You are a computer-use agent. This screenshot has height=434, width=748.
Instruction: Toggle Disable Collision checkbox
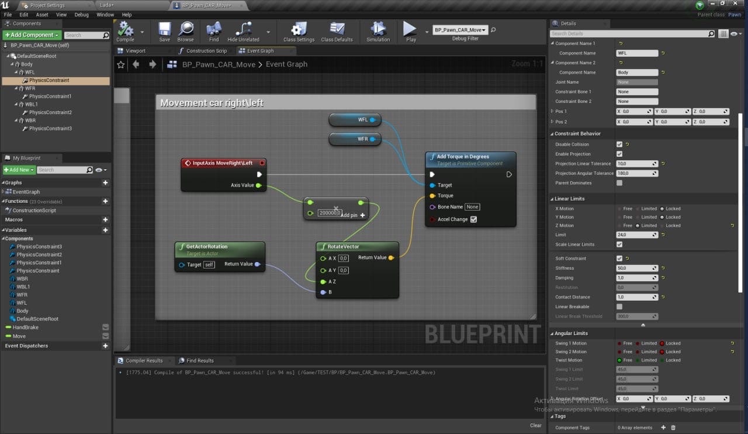(619, 144)
